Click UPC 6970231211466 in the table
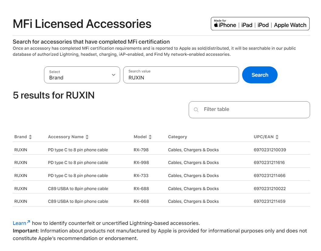The image size is (321, 251). click(x=269, y=176)
